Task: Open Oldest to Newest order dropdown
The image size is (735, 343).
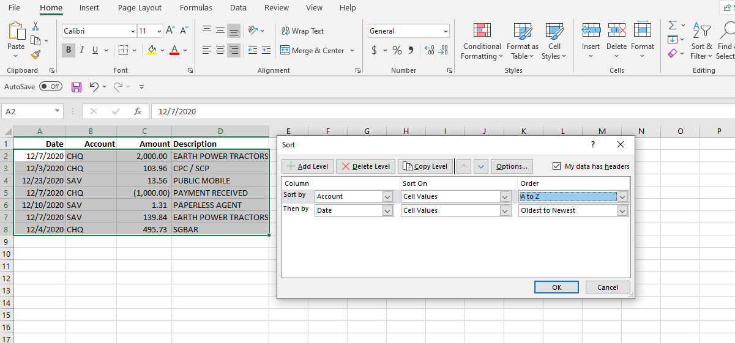Action: 622,210
